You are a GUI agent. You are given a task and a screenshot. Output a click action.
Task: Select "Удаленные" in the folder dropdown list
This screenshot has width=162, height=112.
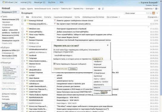click(102, 76)
